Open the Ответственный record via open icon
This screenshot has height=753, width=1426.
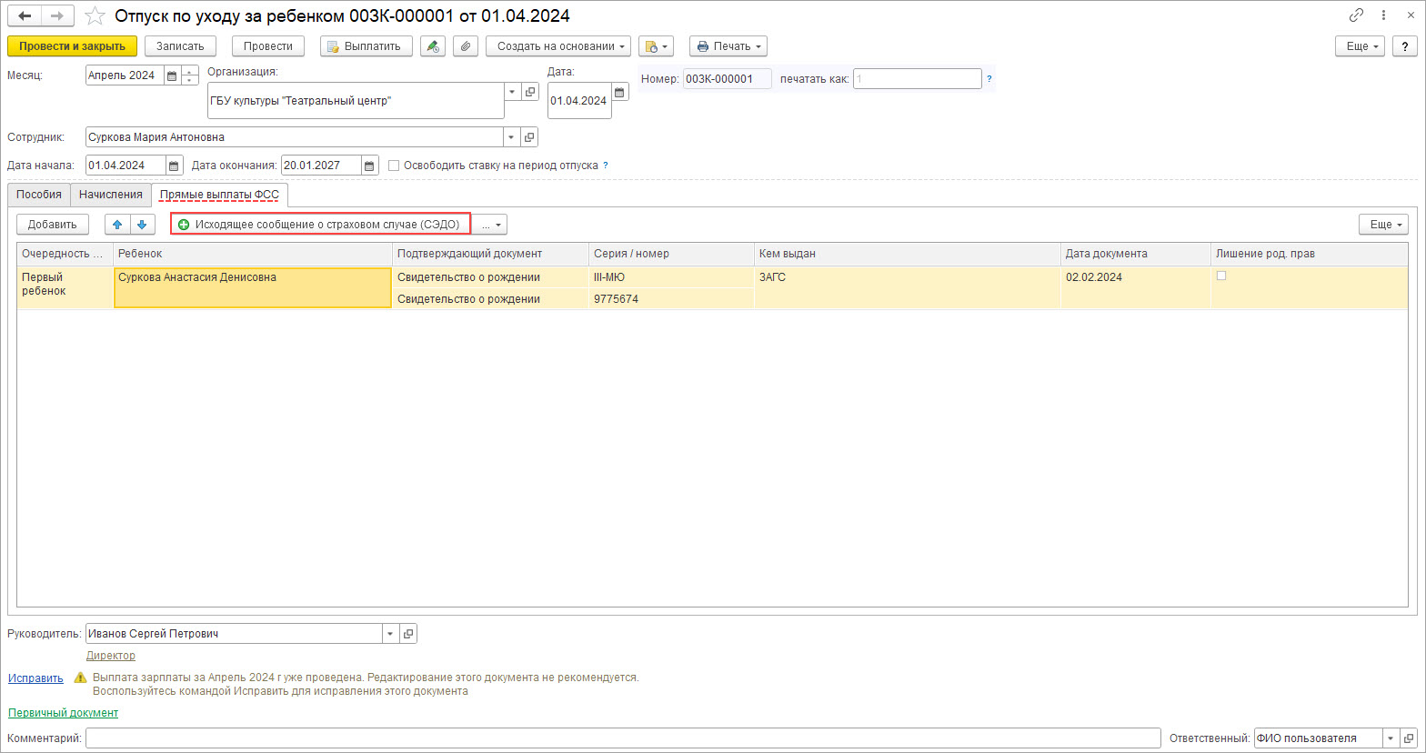click(1409, 738)
